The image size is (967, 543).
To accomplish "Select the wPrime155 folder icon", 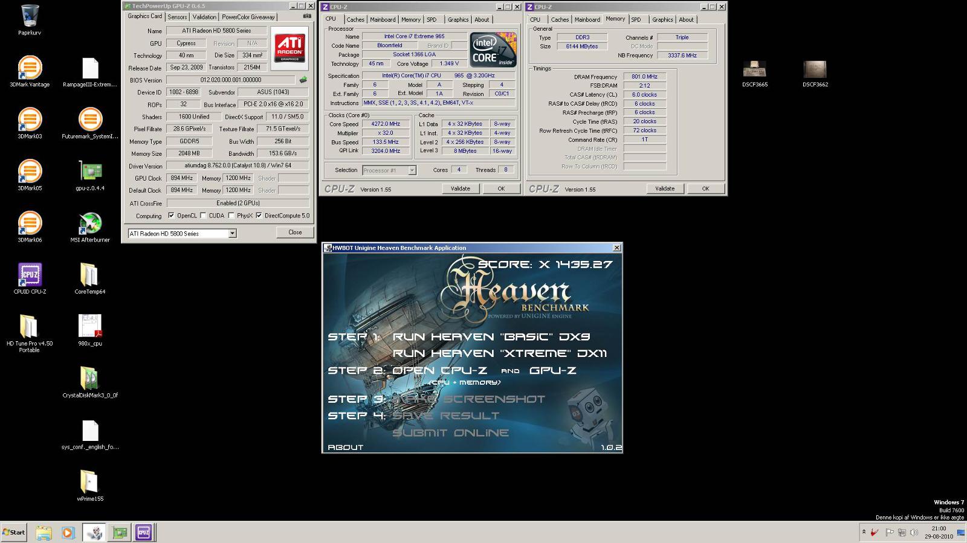I will pos(90,486).
